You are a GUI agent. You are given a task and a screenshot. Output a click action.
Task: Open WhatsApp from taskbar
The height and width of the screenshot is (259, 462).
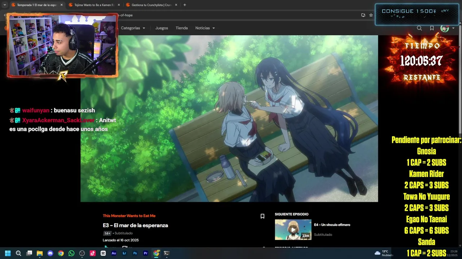point(71,253)
